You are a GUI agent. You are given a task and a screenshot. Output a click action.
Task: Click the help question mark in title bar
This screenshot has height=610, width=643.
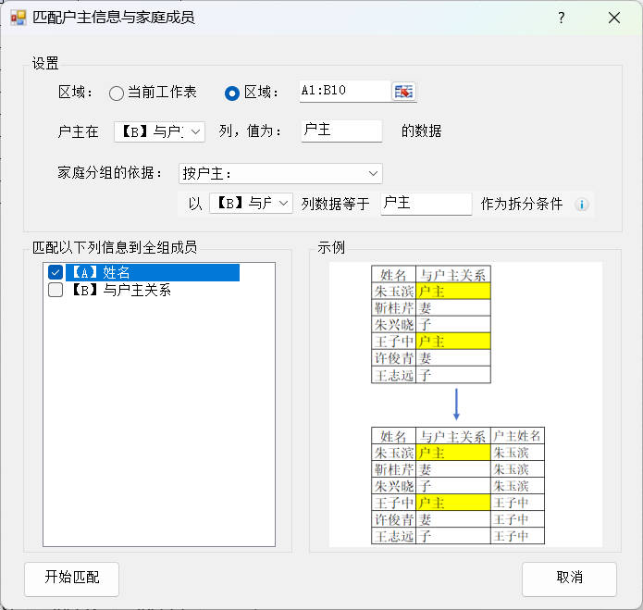pos(562,18)
